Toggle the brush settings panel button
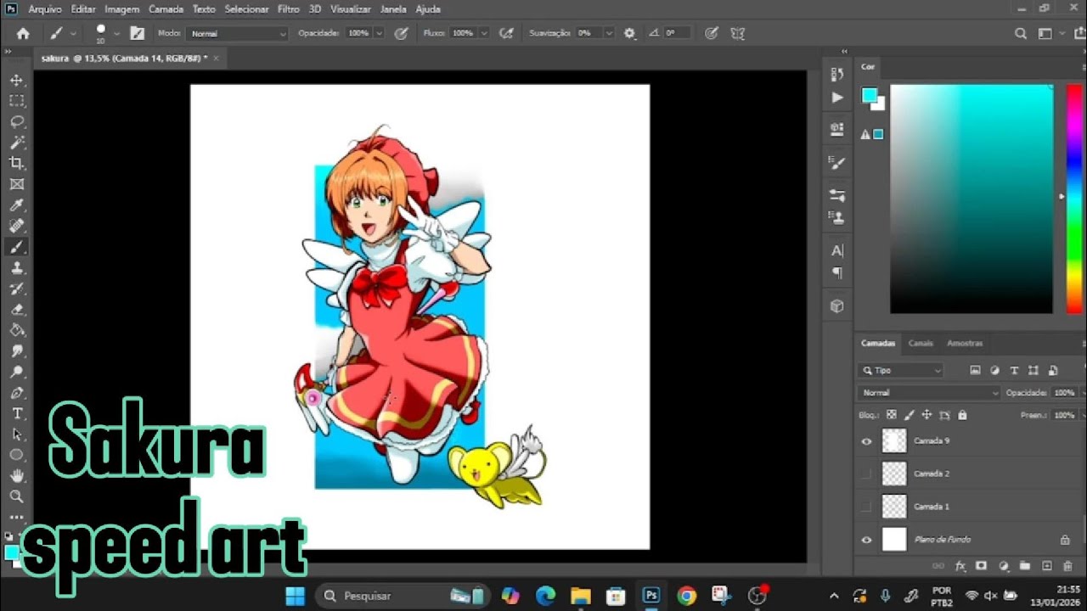1087x611 pixels. click(x=137, y=33)
